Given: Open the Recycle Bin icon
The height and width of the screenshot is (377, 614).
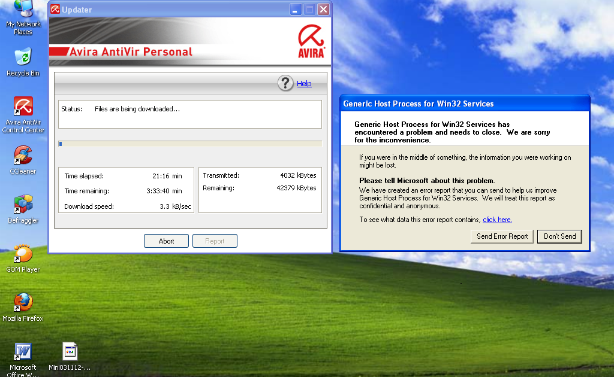Looking at the screenshot, I should point(23,62).
